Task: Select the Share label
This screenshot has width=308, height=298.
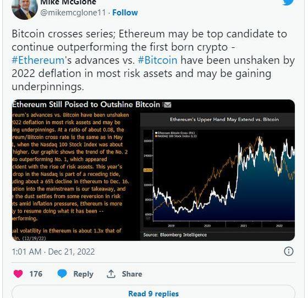Action: (132, 274)
